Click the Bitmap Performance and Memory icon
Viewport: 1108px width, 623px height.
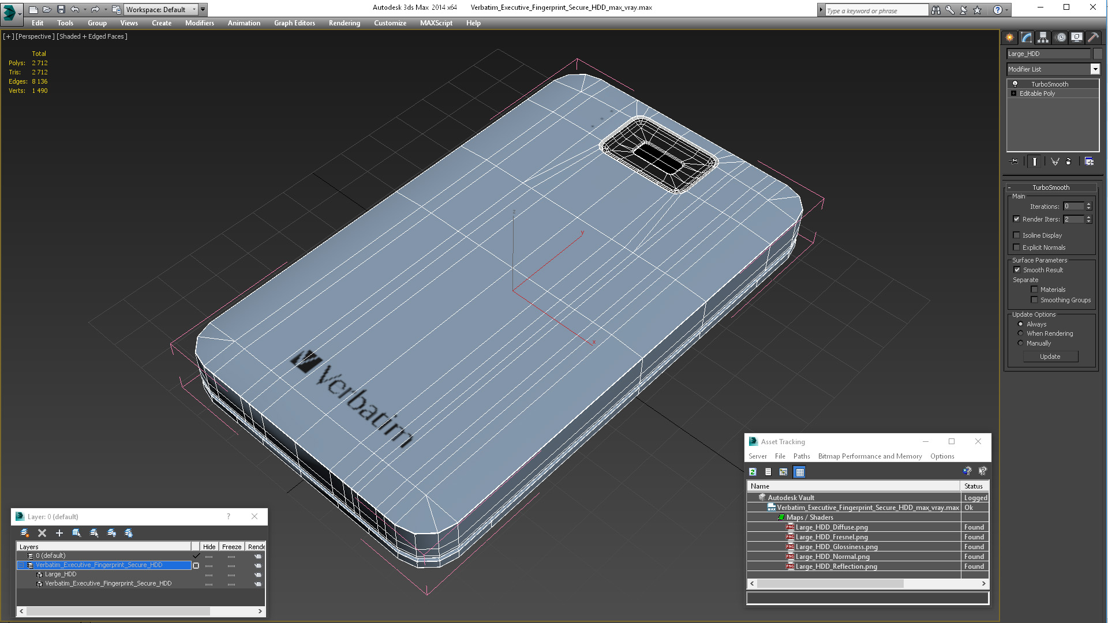pos(870,456)
